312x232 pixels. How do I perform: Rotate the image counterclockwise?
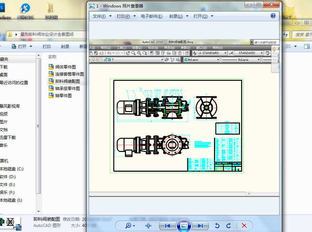217,226
